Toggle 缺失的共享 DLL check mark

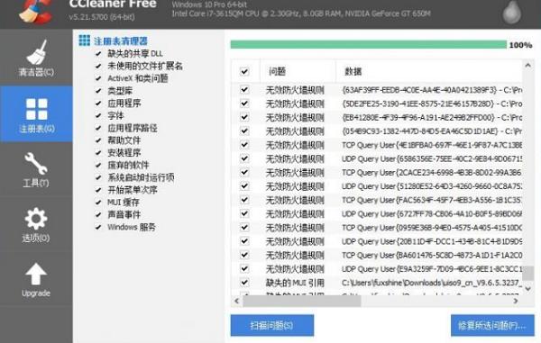(x=98, y=54)
